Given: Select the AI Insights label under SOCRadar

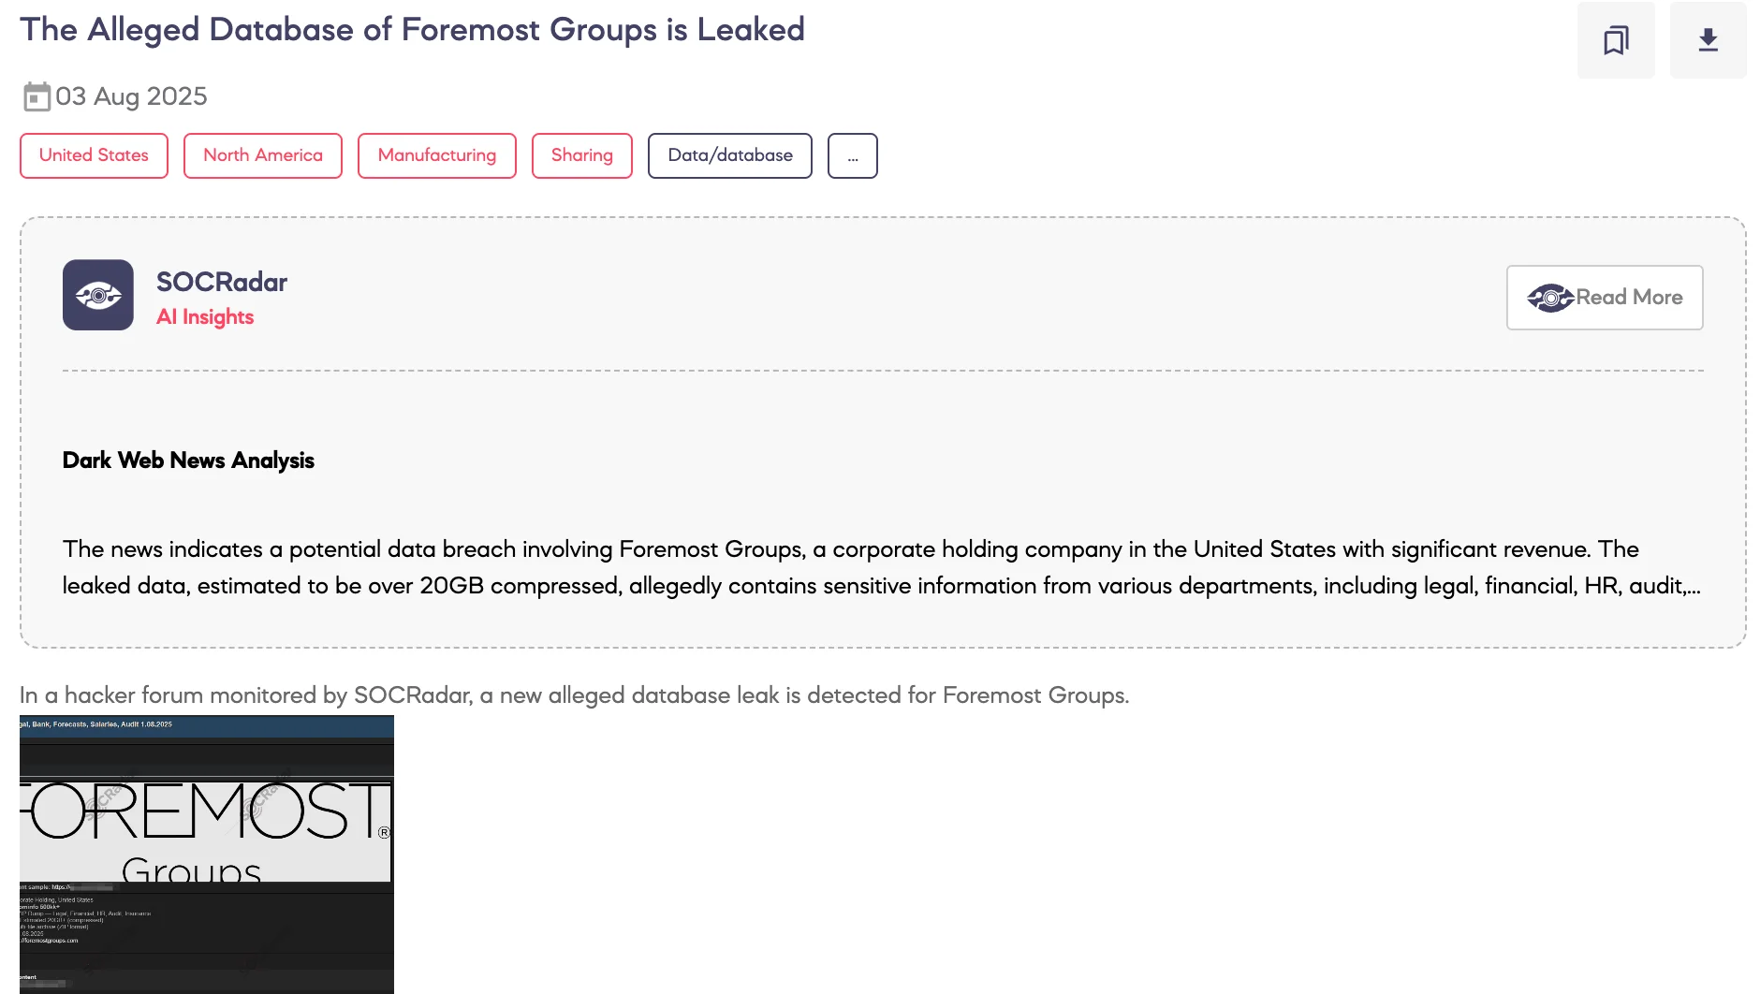Looking at the screenshot, I should 205,317.
